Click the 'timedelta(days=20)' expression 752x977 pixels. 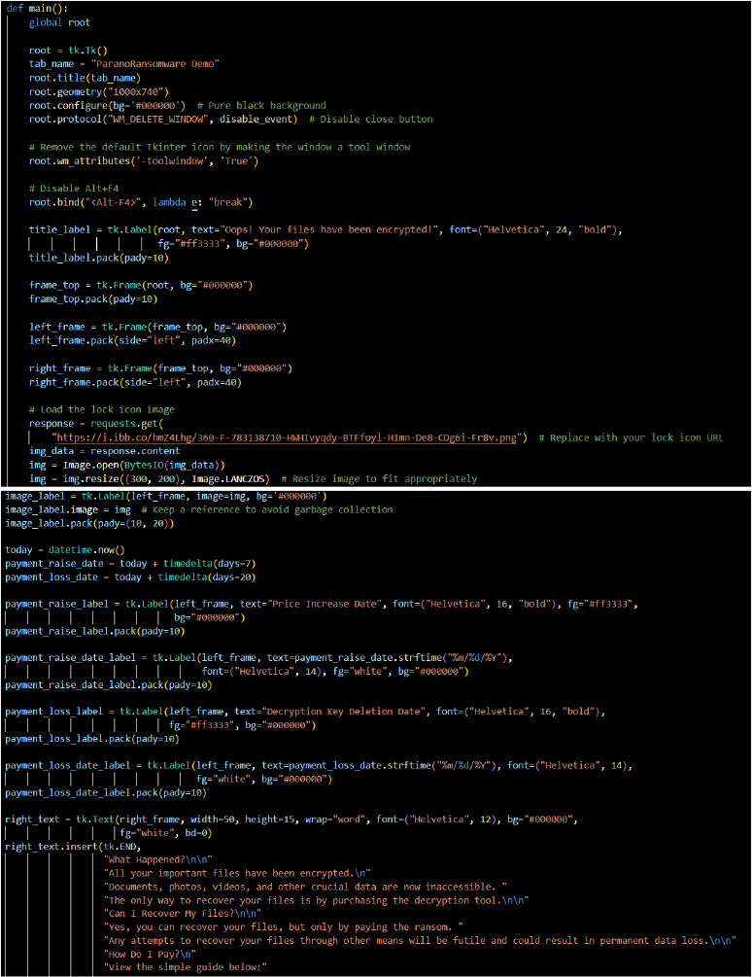click(x=207, y=577)
